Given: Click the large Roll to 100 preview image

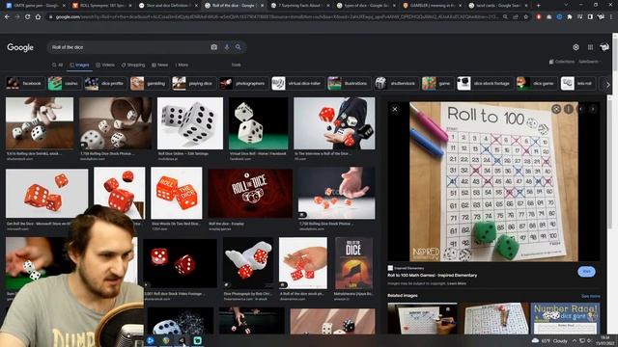Looking at the screenshot, I should 493,182.
